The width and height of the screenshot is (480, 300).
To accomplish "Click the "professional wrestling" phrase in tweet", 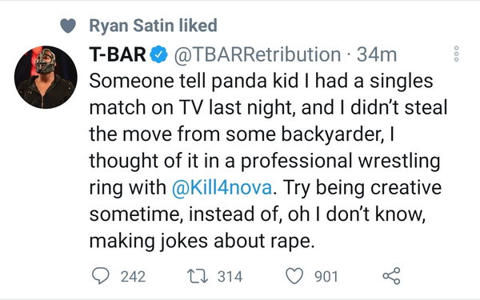I will pyautogui.click(x=341, y=161).
